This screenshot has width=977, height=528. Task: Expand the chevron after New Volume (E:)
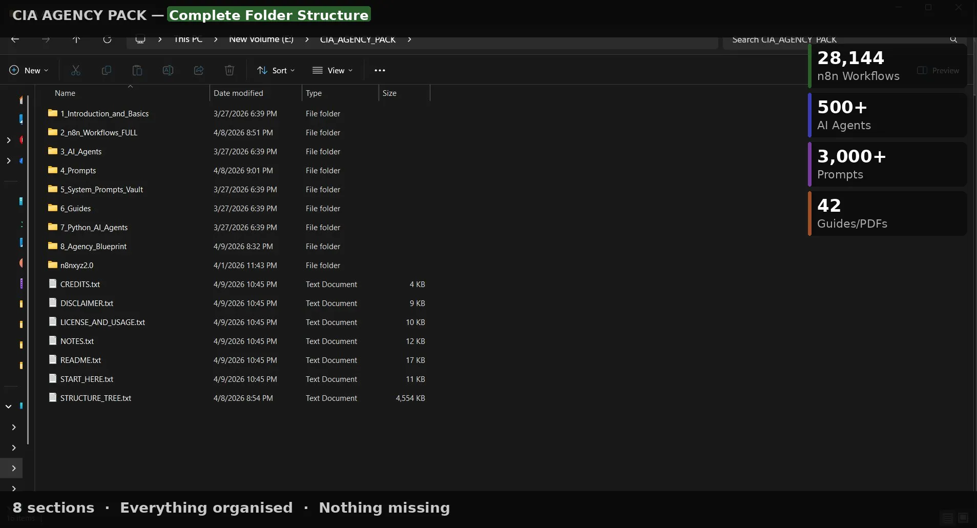(x=307, y=39)
